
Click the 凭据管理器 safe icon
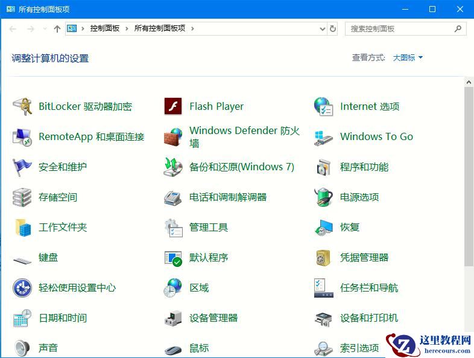[323, 258]
